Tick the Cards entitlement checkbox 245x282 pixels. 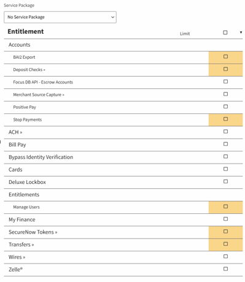tap(225, 169)
